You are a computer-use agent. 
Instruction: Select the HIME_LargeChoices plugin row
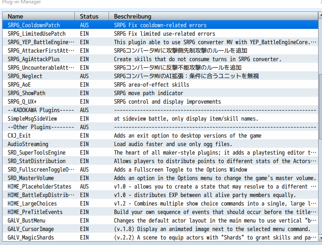click(x=160, y=204)
